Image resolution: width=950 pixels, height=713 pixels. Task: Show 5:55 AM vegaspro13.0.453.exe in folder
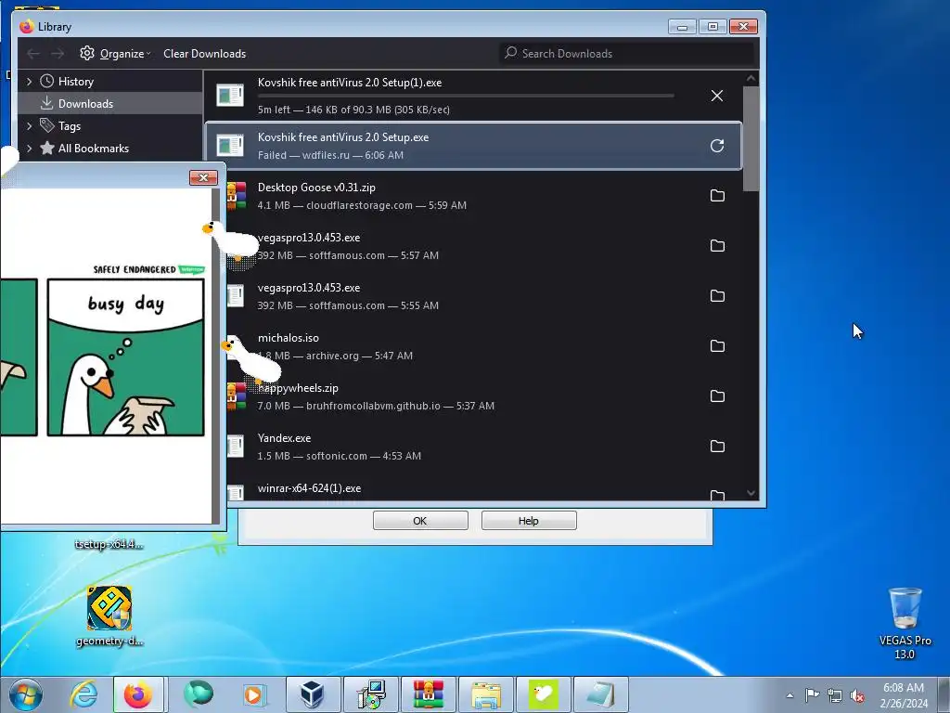click(x=717, y=296)
